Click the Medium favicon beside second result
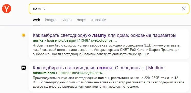The height and width of the screenshot is (93, 191). click(x=24, y=68)
